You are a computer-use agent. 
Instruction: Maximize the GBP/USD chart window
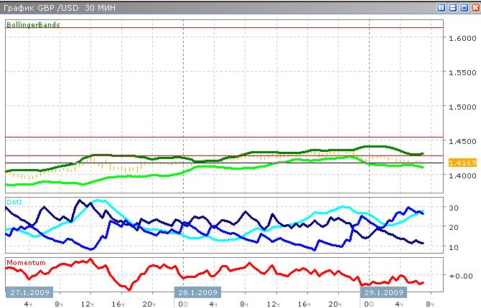pyautogui.click(x=463, y=8)
